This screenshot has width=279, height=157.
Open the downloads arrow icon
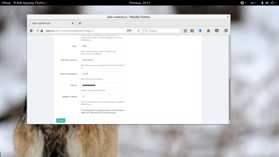tap(200, 31)
